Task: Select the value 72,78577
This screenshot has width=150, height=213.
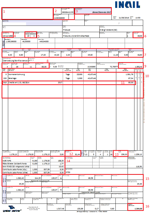Action: [x=114, y=67]
